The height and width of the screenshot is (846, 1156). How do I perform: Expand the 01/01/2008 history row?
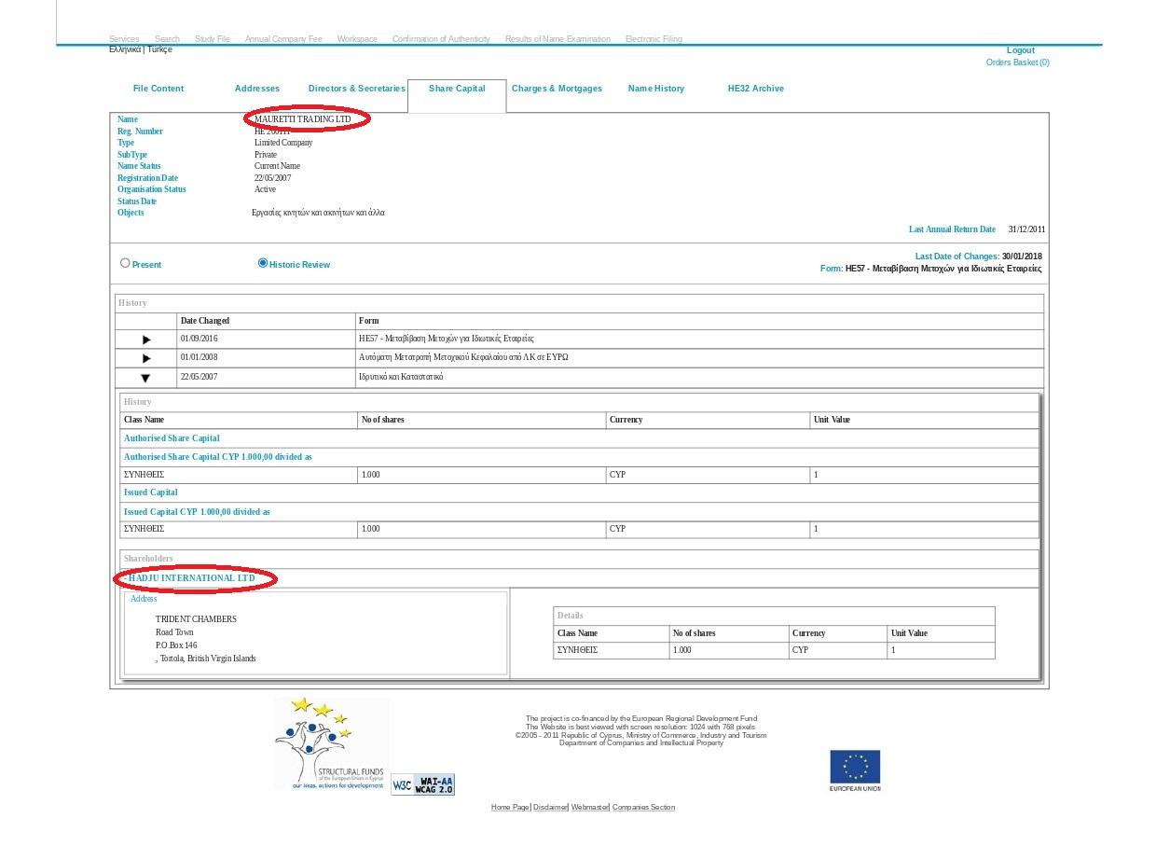point(146,358)
